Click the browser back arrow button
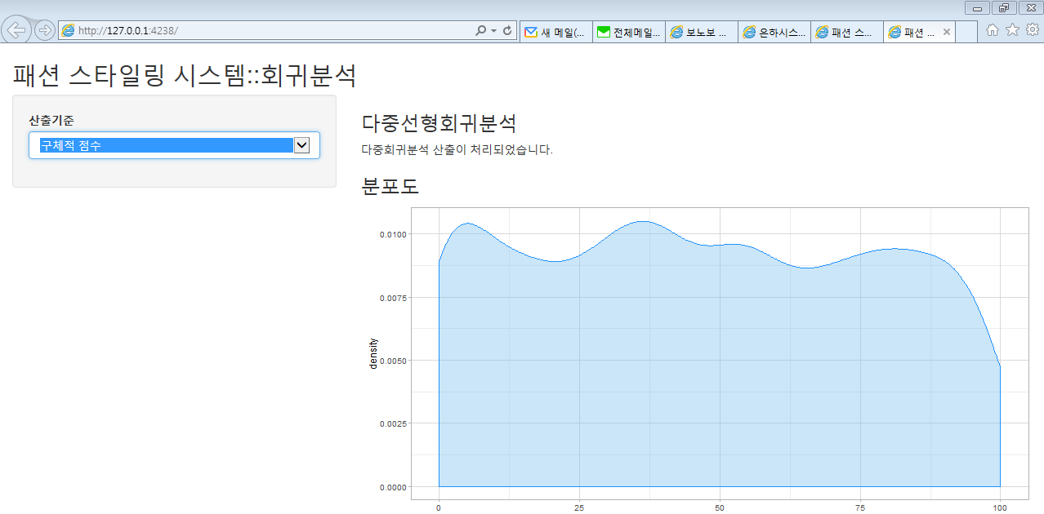Image resolution: width=1044 pixels, height=514 pixels. tap(16, 30)
